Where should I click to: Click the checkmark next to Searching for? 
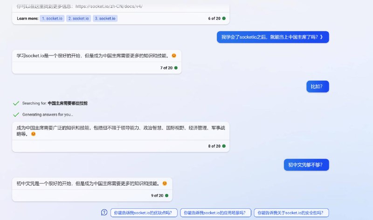click(x=16, y=103)
